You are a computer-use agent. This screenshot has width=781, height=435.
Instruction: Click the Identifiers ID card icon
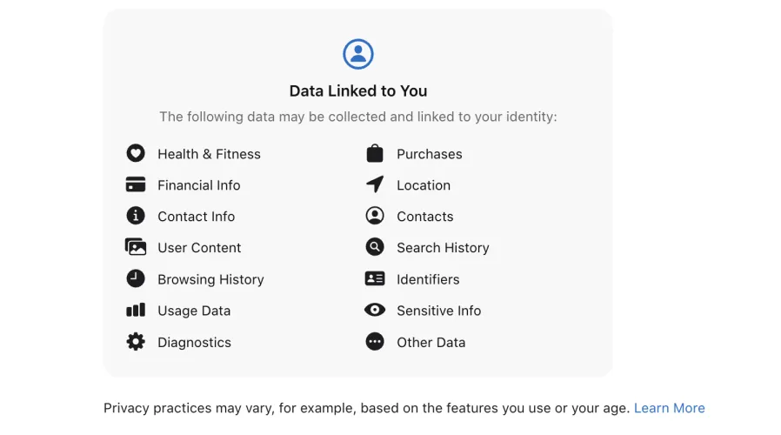(375, 279)
